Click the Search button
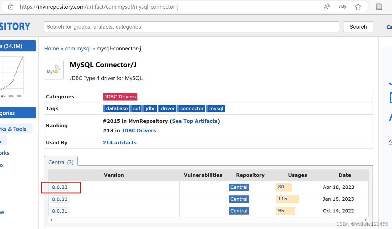392x229 pixels. click(x=358, y=27)
